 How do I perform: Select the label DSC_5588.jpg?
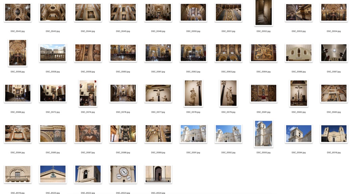[x=123, y=153]
